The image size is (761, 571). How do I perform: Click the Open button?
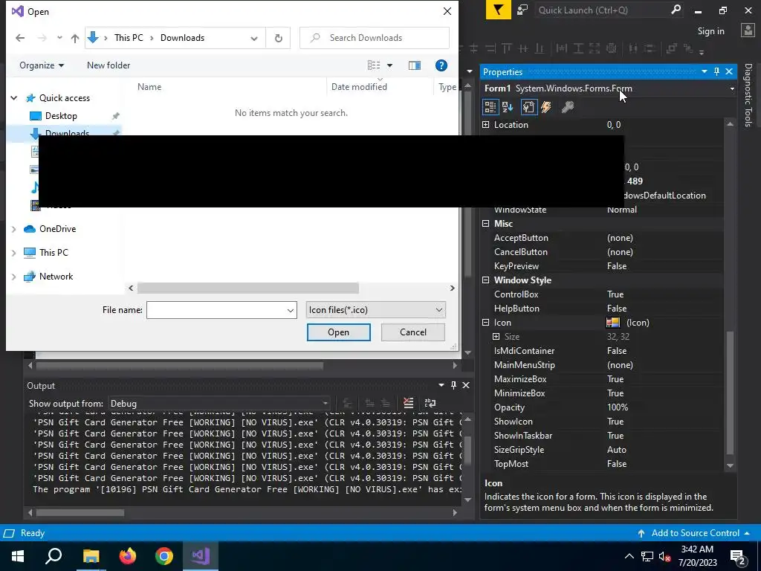(338, 332)
